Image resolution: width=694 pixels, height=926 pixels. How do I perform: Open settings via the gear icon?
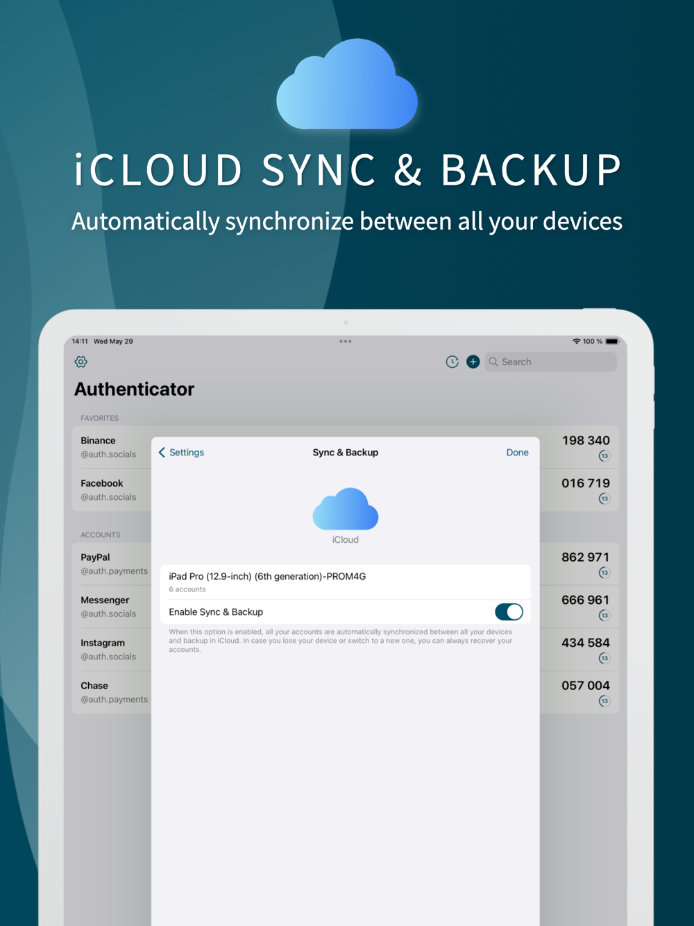[81, 362]
